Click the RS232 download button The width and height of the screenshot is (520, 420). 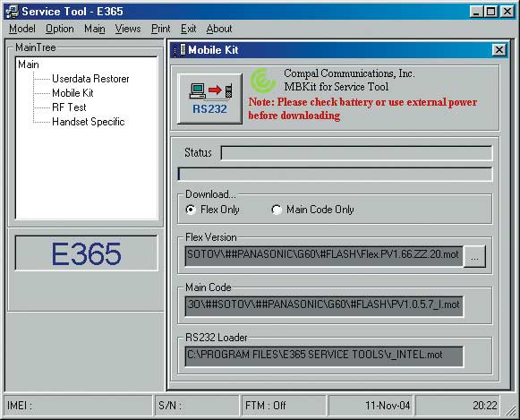pyautogui.click(x=209, y=99)
